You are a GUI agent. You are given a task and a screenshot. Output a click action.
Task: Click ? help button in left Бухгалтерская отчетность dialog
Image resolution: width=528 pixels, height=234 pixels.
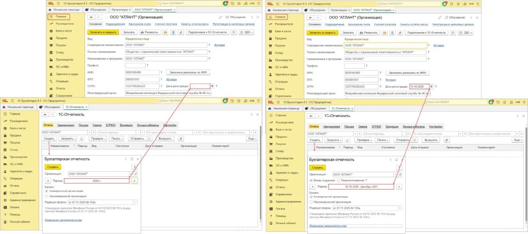[x=135, y=166]
